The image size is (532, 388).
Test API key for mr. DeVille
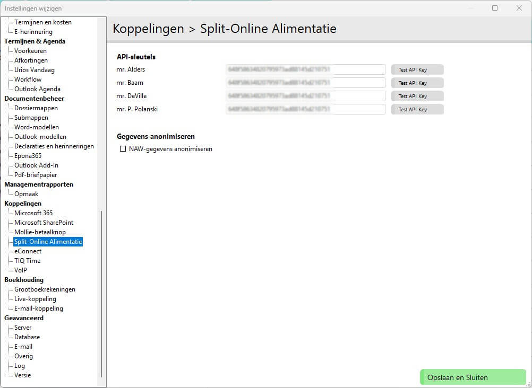click(417, 96)
